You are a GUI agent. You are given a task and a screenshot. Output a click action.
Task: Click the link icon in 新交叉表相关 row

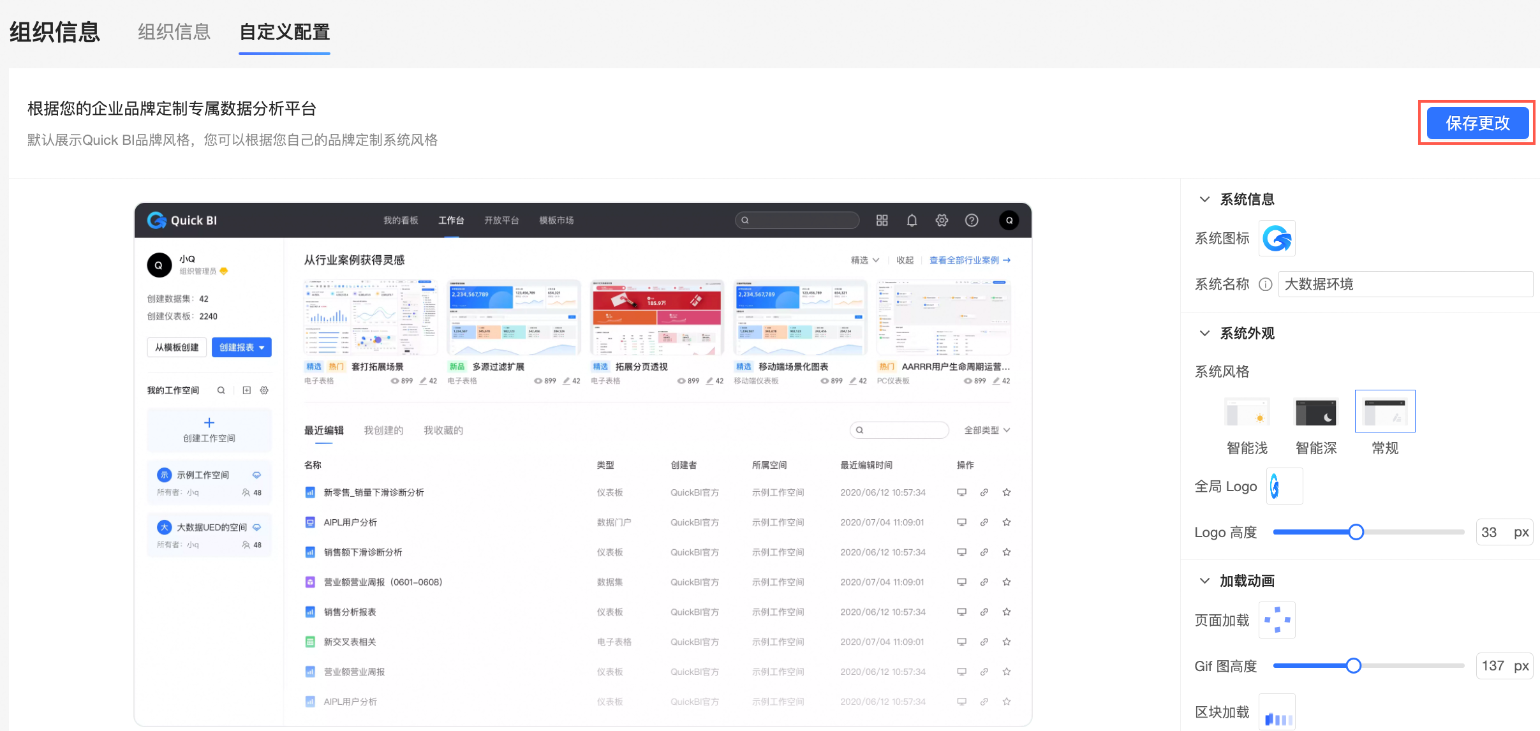click(x=984, y=642)
